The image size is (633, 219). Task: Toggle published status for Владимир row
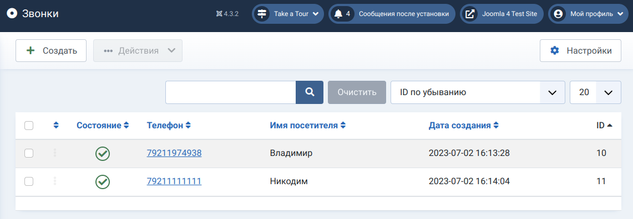click(103, 153)
